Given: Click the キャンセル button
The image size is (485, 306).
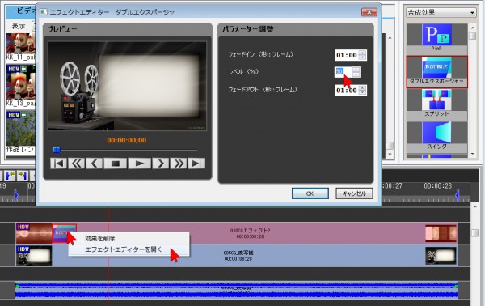Looking at the screenshot, I should pos(354,193).
